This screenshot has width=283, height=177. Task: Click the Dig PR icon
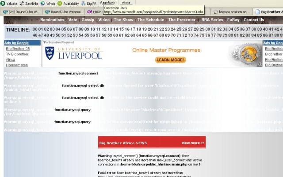84,3
